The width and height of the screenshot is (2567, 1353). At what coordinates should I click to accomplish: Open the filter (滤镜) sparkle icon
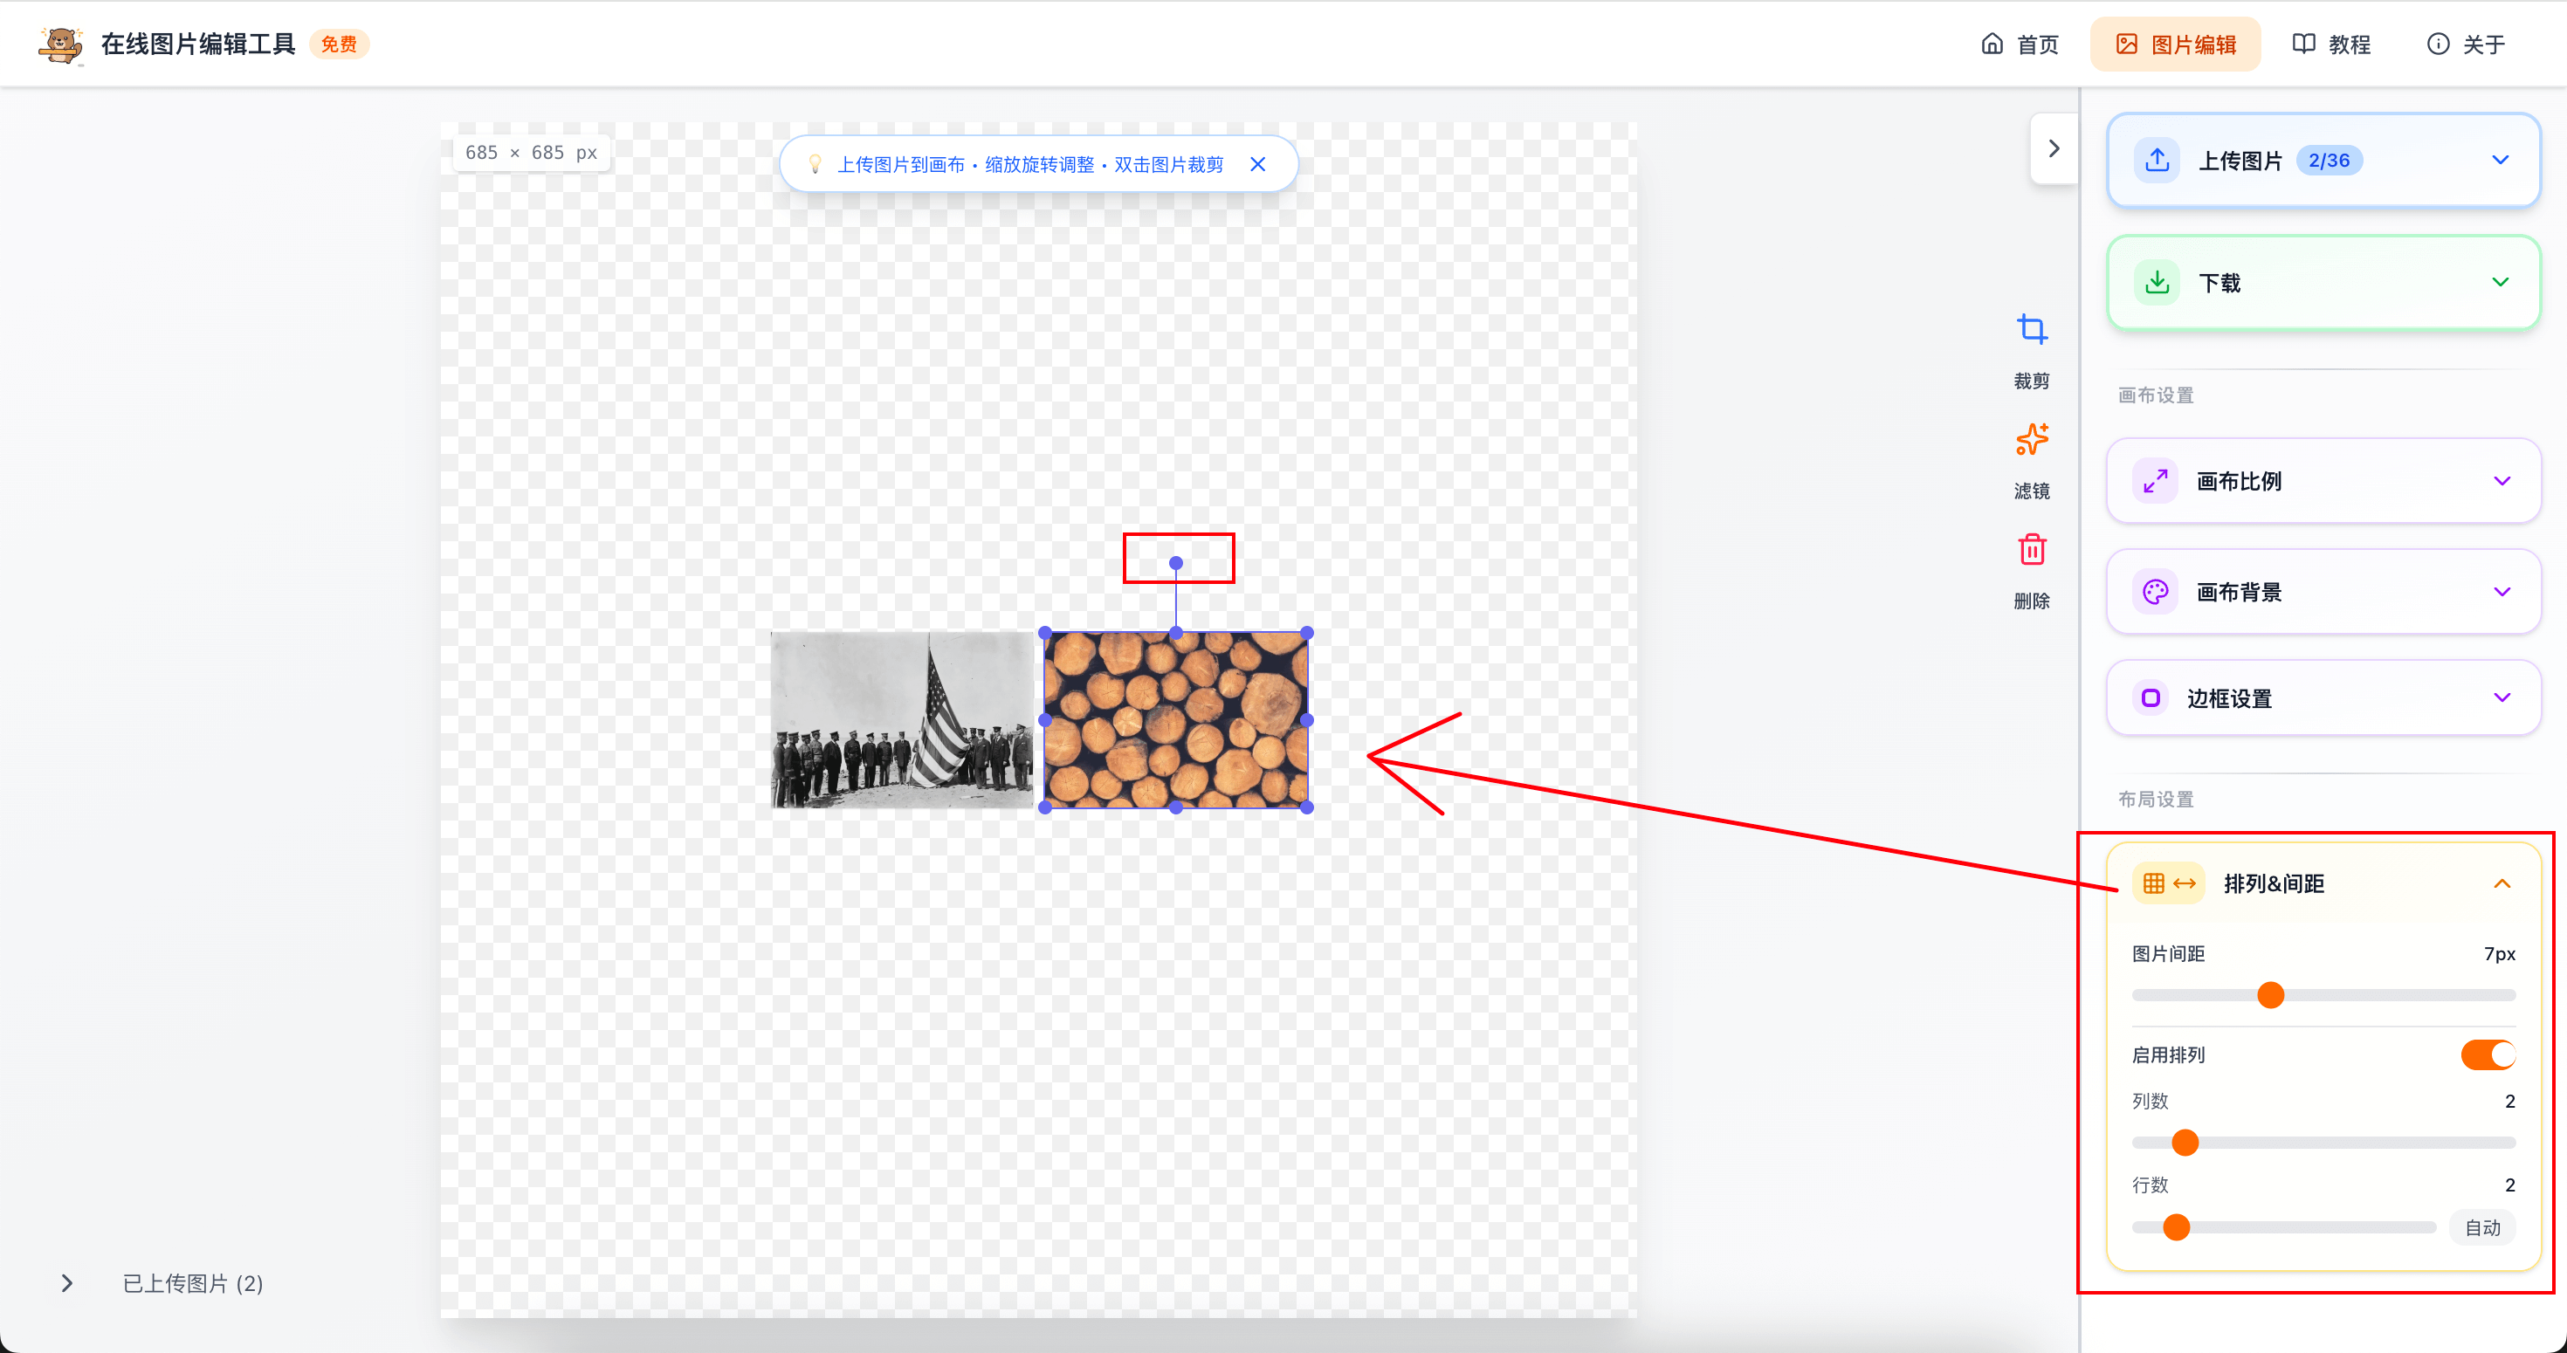pos(2031,439)
